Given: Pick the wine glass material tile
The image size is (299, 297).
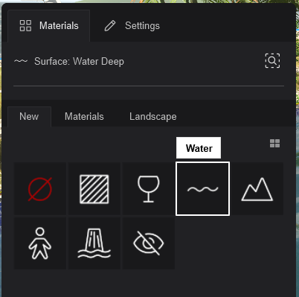Looking at the screenshot, I should pyautogui.click(x=149, y=189).
